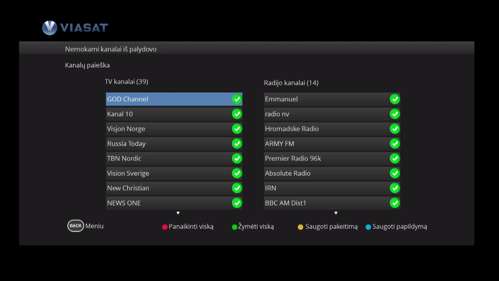
Task: Toggle Hromadske Radio checkmark
Action: click(x=395, y=129)
